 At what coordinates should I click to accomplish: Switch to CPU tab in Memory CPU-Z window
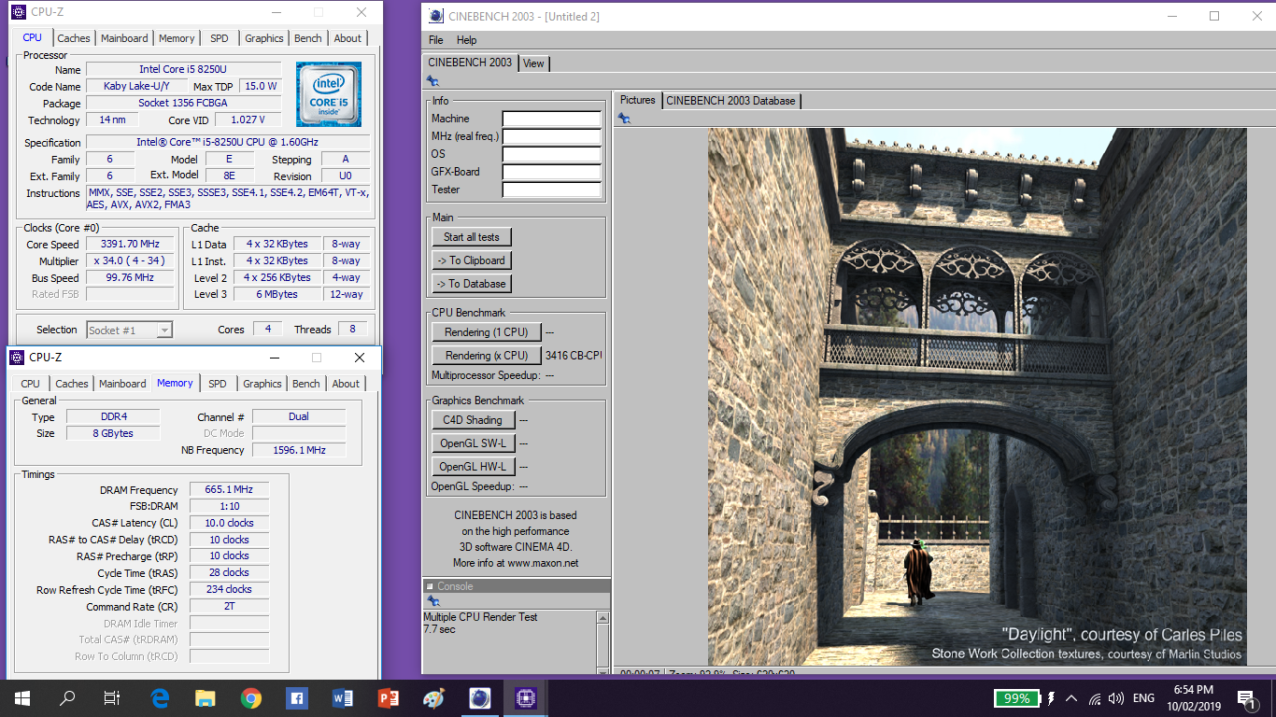tap(31, 384)
